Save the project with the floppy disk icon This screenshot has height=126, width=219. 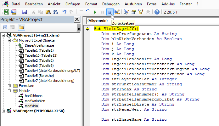click(24, 12)
